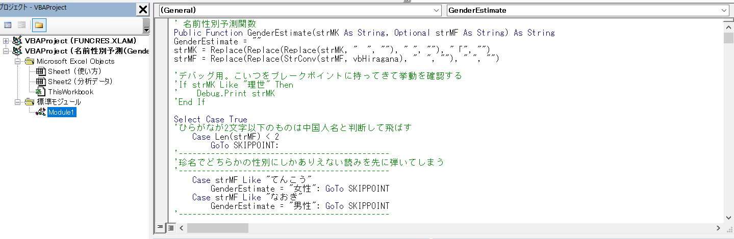
Task: Click the 'If strMK Like "理世" line
Action: [234, 85]
